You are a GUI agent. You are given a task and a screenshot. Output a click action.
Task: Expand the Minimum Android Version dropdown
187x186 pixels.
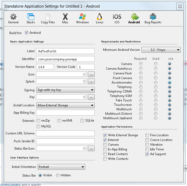pos(161,50)
